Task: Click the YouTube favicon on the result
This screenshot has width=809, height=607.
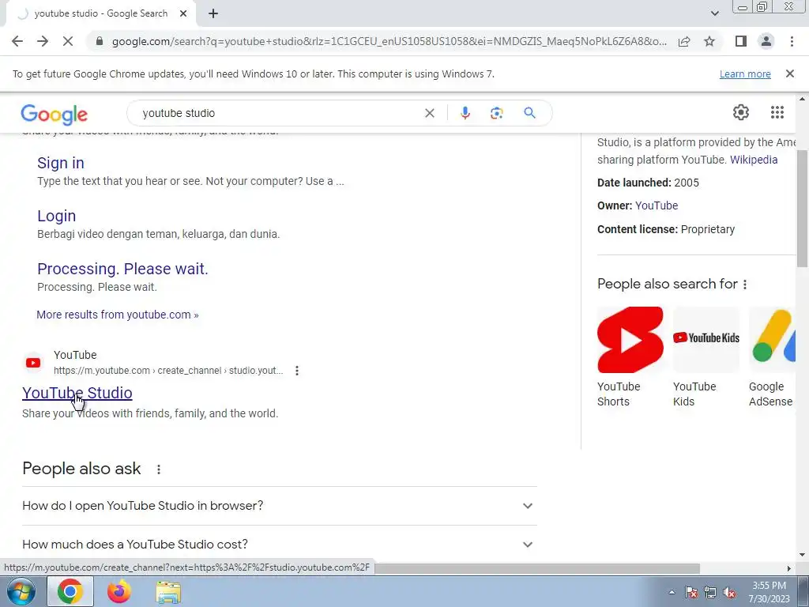Action: tap(33, 363)
